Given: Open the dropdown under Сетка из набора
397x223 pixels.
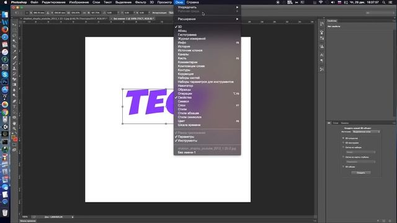Looking at the screenshot, I should (360, 152).
